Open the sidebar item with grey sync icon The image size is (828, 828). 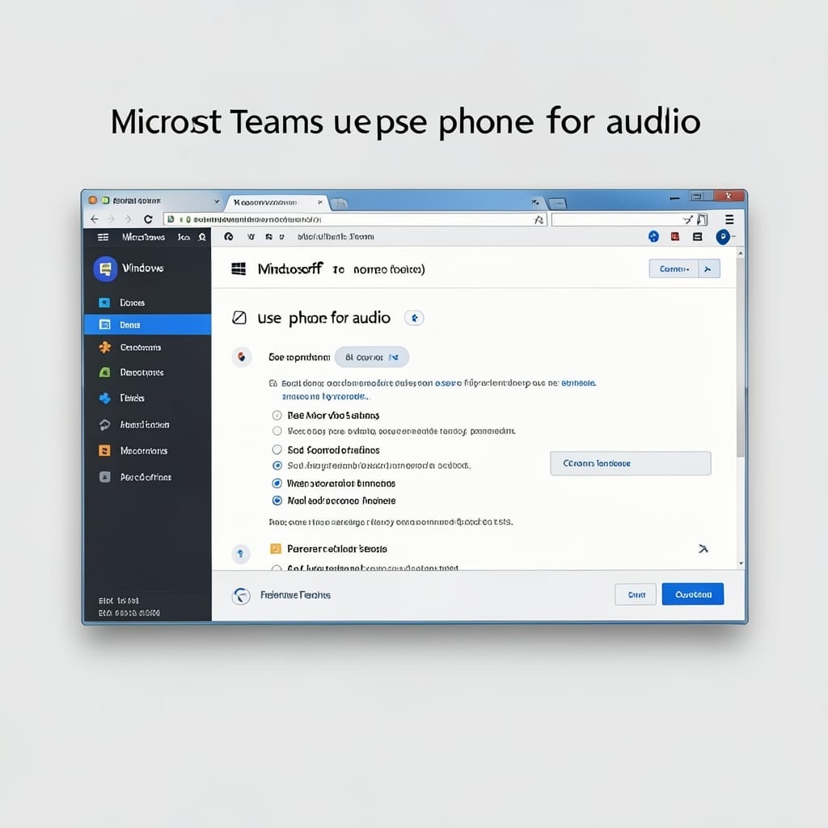tap(104, 425)
